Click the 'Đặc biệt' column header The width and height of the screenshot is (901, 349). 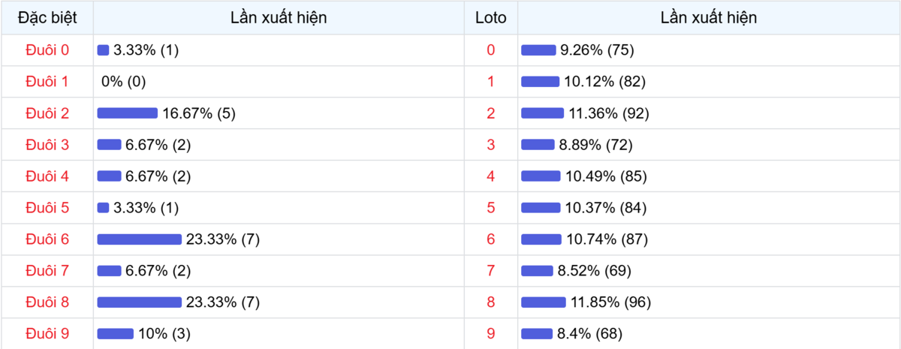(x=47, y=18)
